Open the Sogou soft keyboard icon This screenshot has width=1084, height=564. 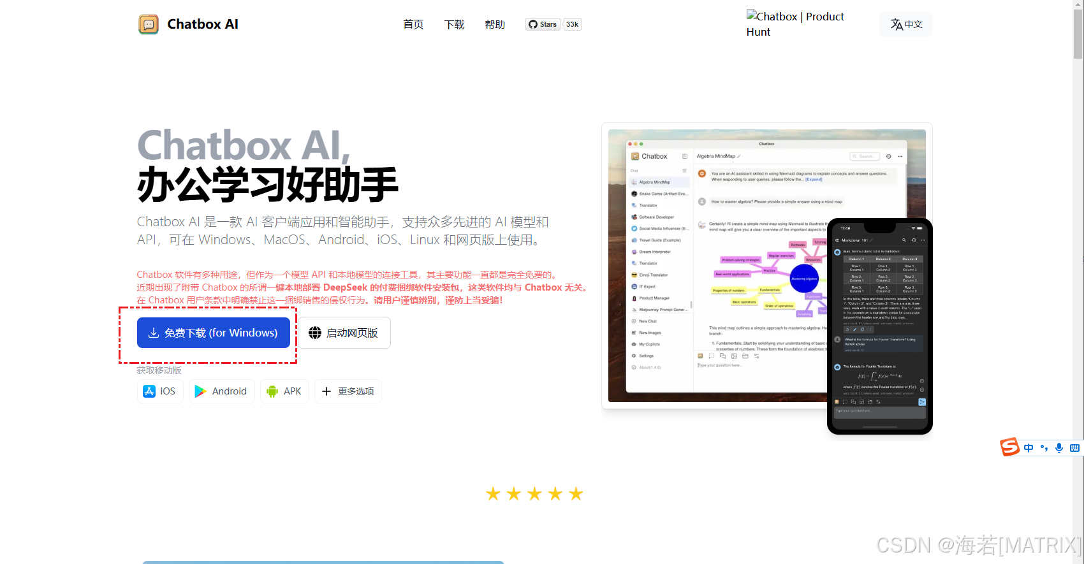(x=1075, y=448)
